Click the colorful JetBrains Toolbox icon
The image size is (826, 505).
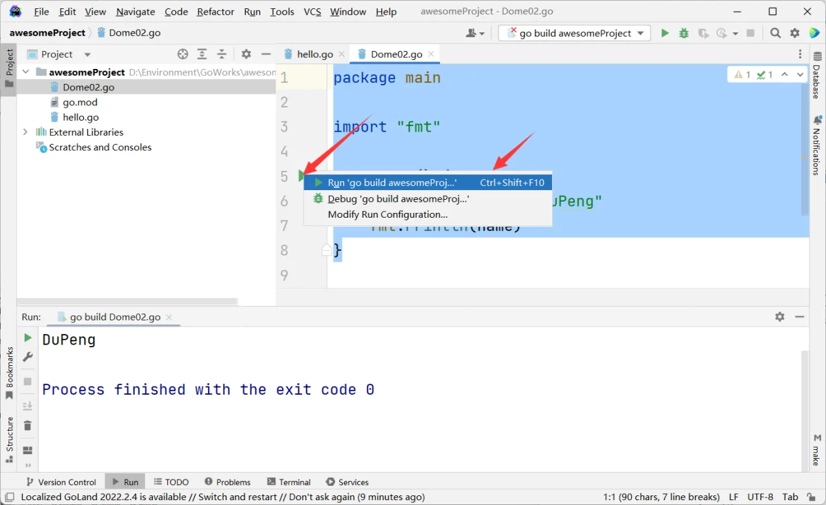(814, 32)
